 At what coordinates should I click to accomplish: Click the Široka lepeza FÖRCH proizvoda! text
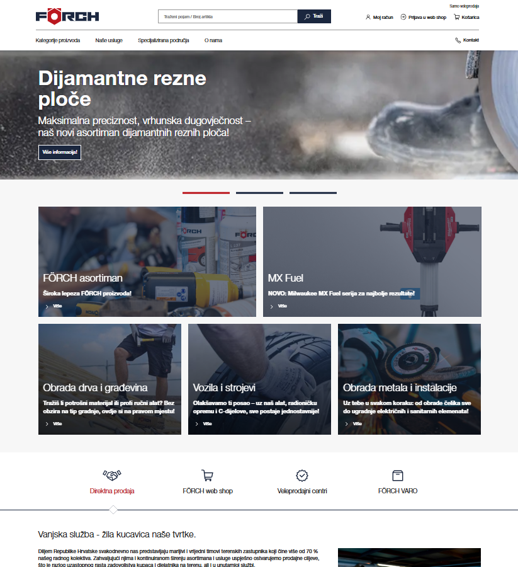[87, 293]
